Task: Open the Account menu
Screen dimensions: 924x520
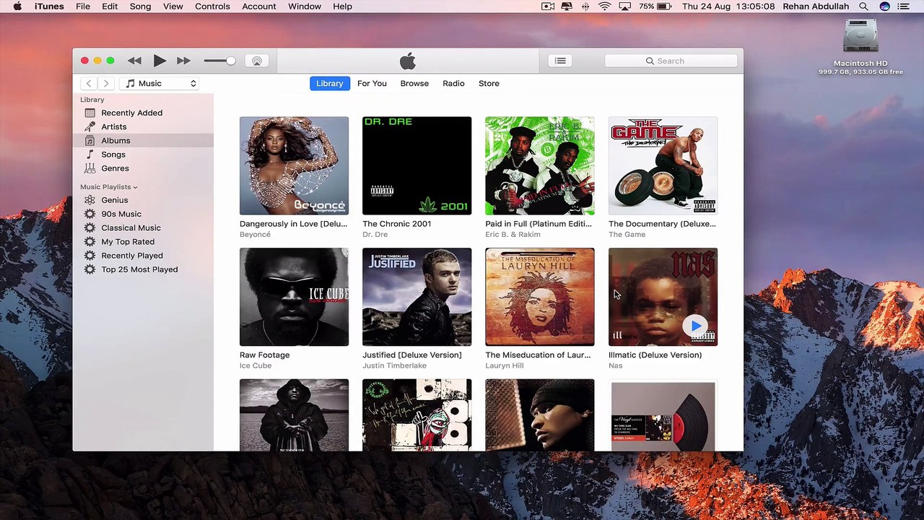Action: [x=259, y=6]
